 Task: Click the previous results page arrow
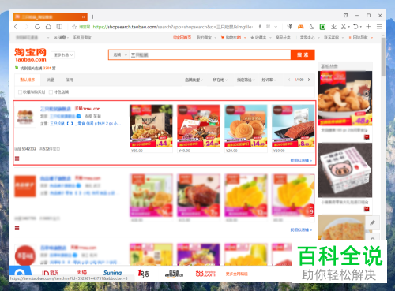(x=289, y=80)
